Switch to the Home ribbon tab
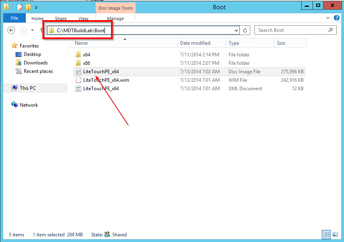The image size is (344, 242). pyautogui.click(x=38, y=19)
